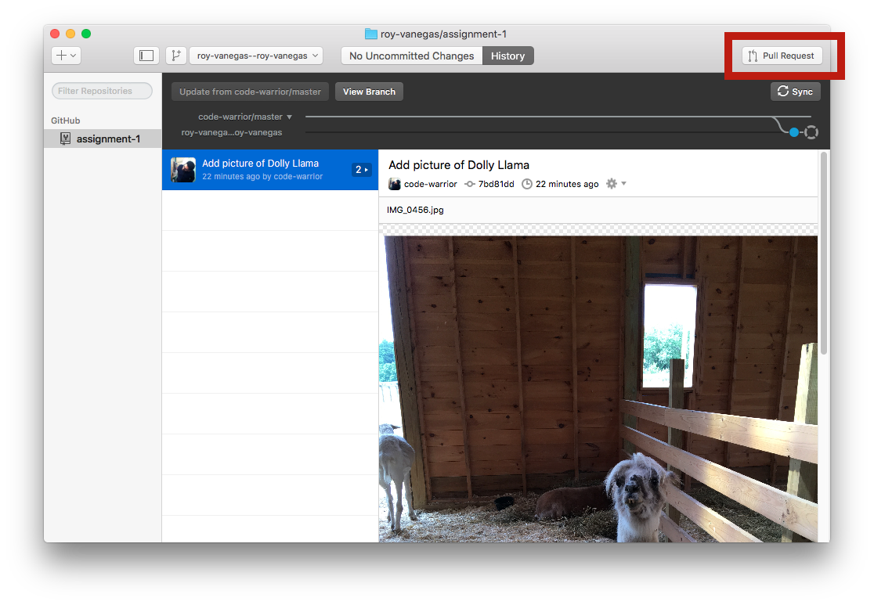Open the roy-vanegas--roy-vanegas branch dropdown
The width and height of the screenshot is (874, 605).
point(256,56)
